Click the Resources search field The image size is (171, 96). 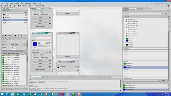pos(142,14)
